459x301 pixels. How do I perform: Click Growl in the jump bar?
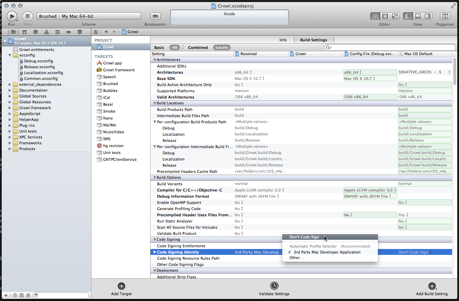[x=130, y=32]
